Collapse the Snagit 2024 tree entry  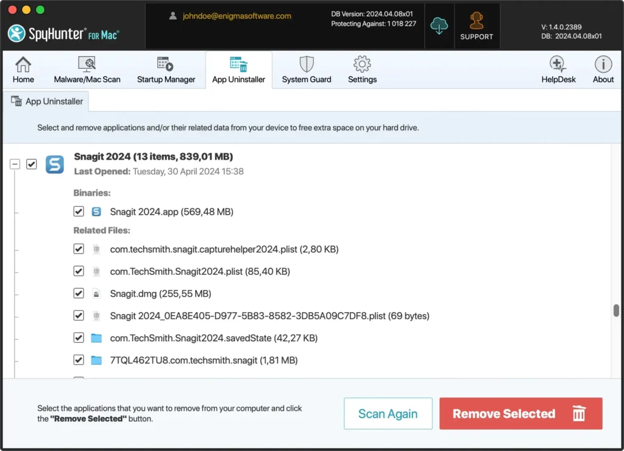pyautogui.click(x=15, y=164)
